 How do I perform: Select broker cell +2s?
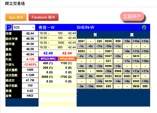coord(118,56)
